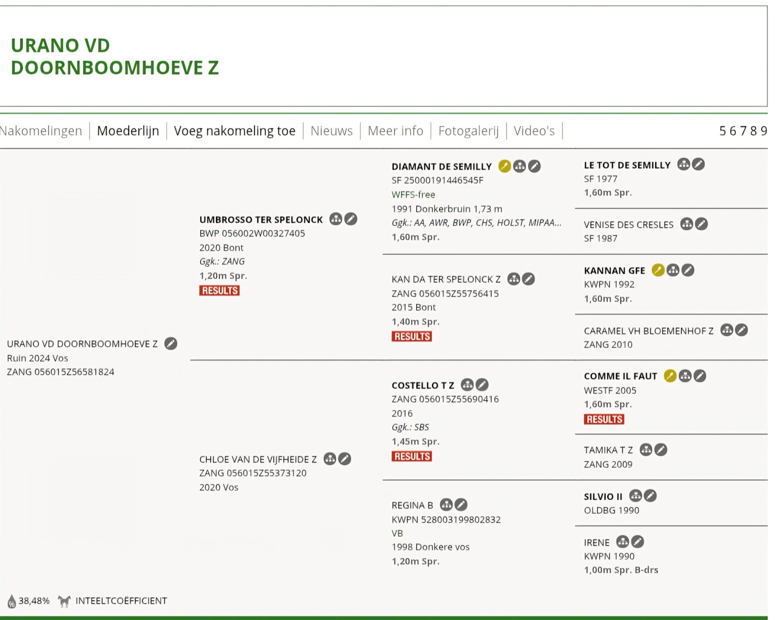Click yellow icon next to Kannan GFE

pyautogui.click(x=658, y=270)
